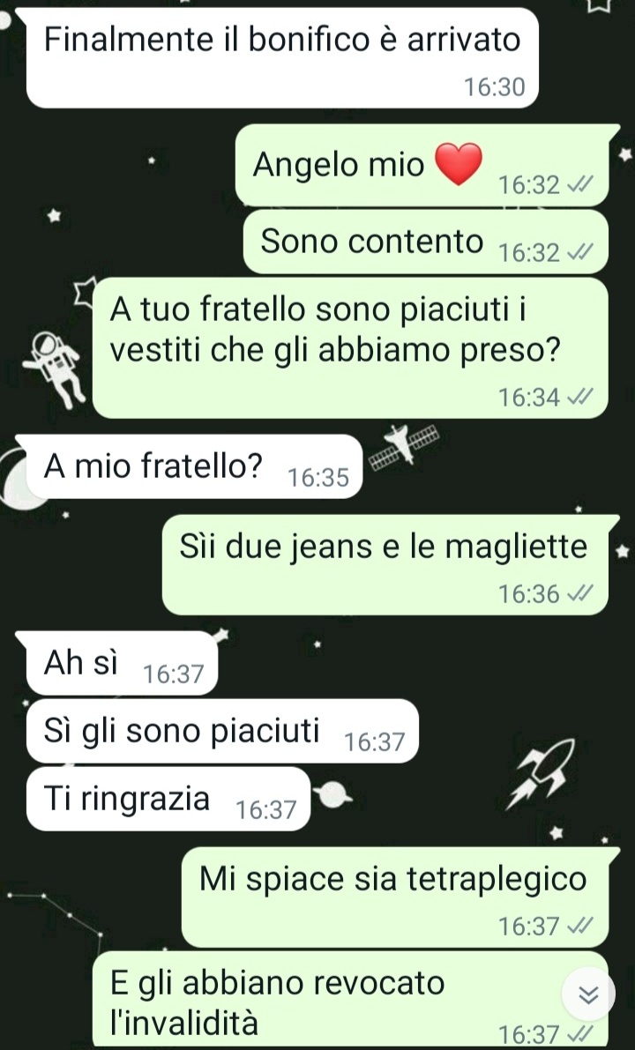
Task: Select the 'Ti ringrazia' message bubble
Action: point(168,799)
